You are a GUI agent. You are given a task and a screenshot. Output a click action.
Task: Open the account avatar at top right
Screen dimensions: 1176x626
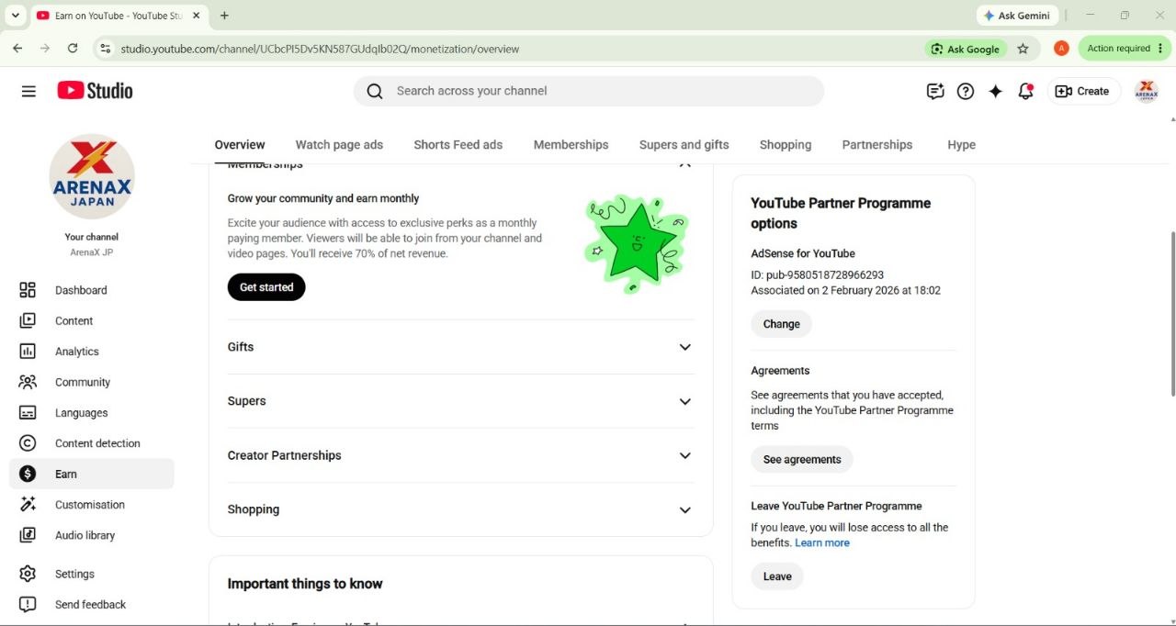[1147, 91]
